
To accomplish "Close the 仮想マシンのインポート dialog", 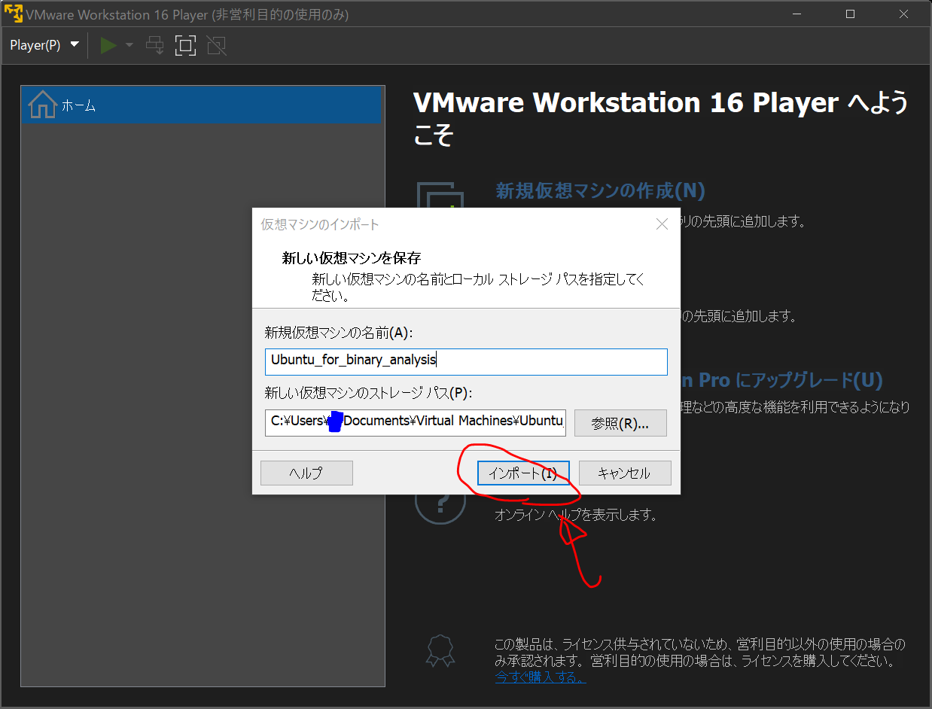I will tap(662, 224).
